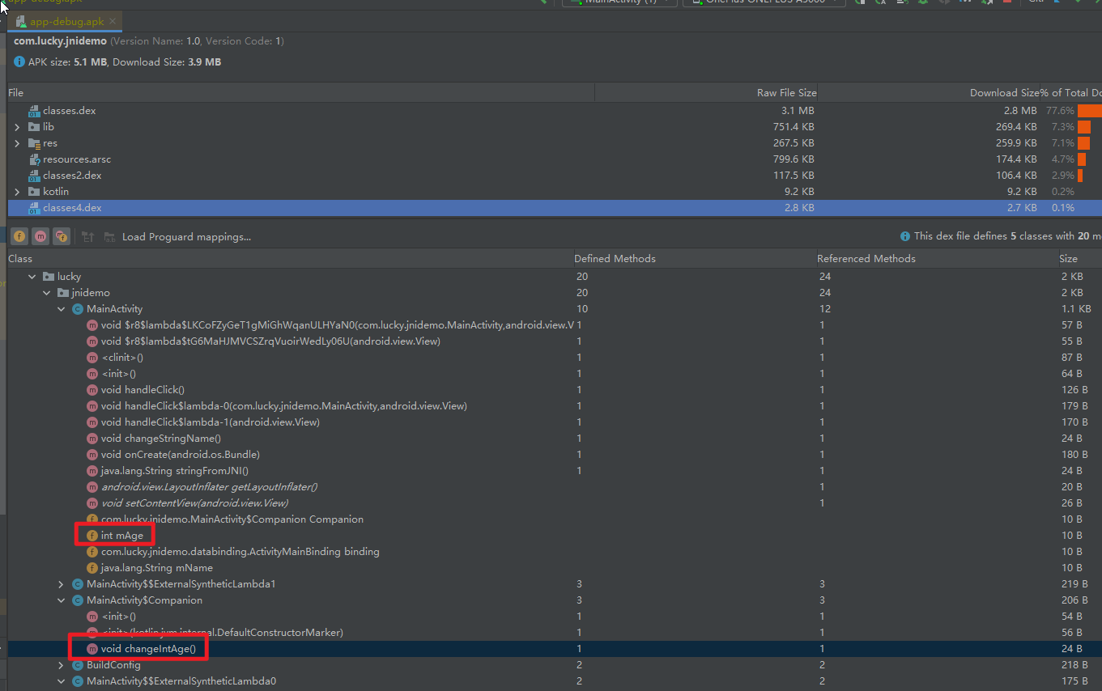1102x691 pixels.
Task: Select void setContentView(android.view.View) row
Action: click(x=555, y=503)
